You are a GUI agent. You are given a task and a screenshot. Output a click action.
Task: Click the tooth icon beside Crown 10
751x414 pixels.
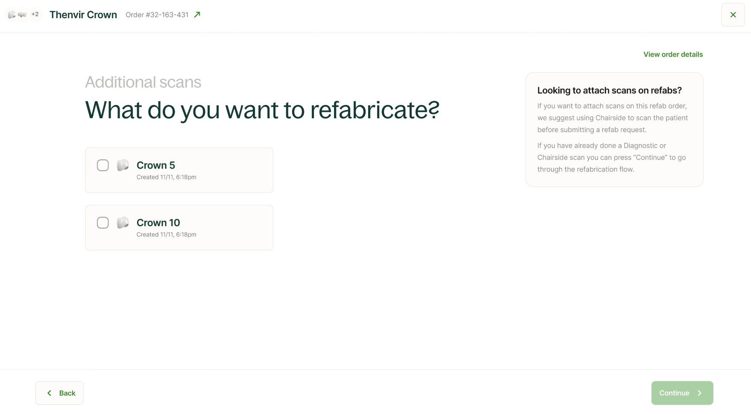(x=123, y=223)
